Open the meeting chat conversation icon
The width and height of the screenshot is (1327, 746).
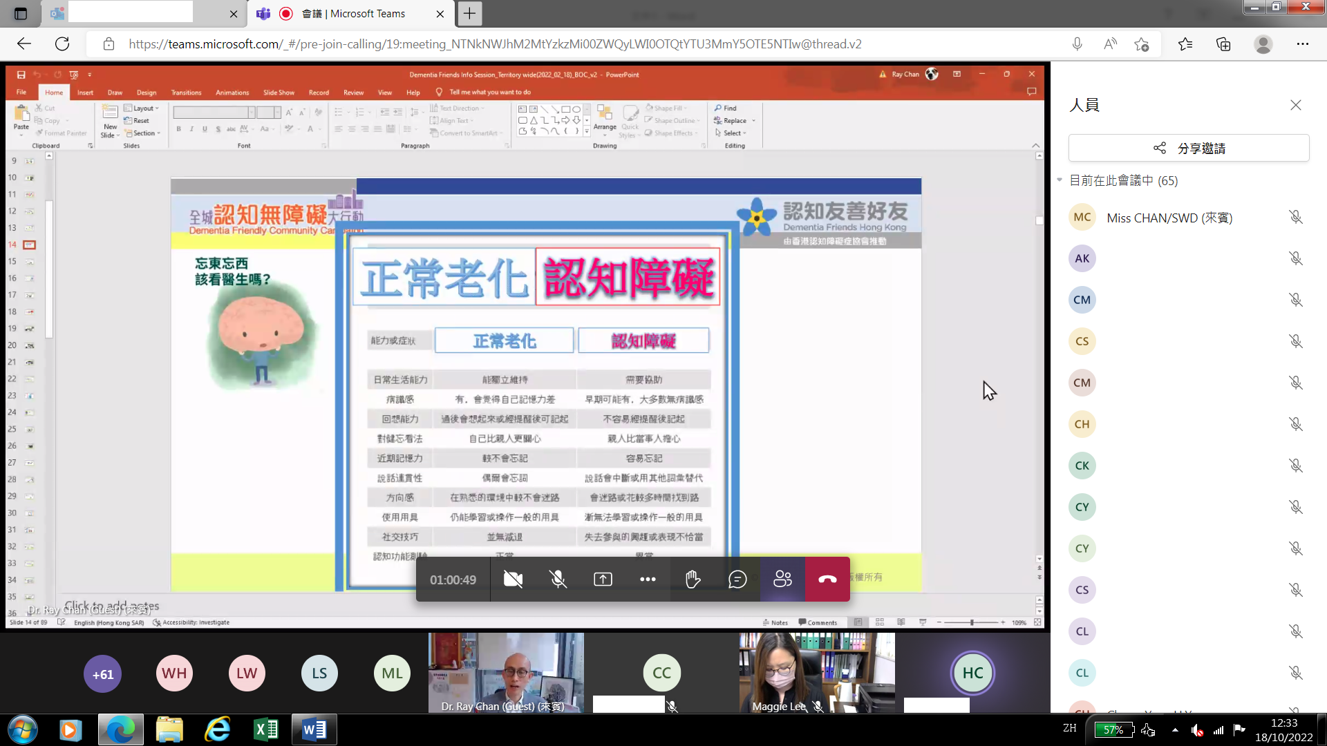coord(737,580)
